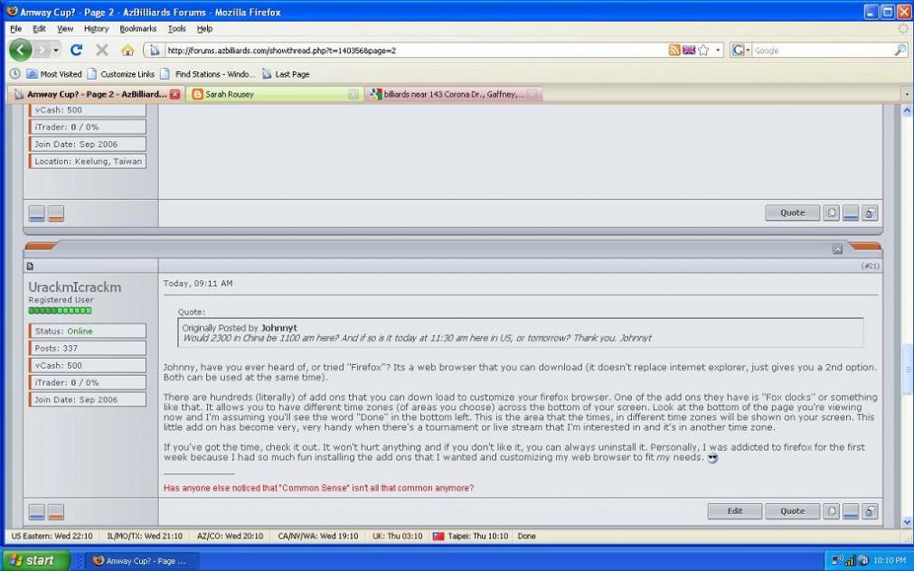Click the Stop loading button
The image size is (914, 571).
pos(102,51)
